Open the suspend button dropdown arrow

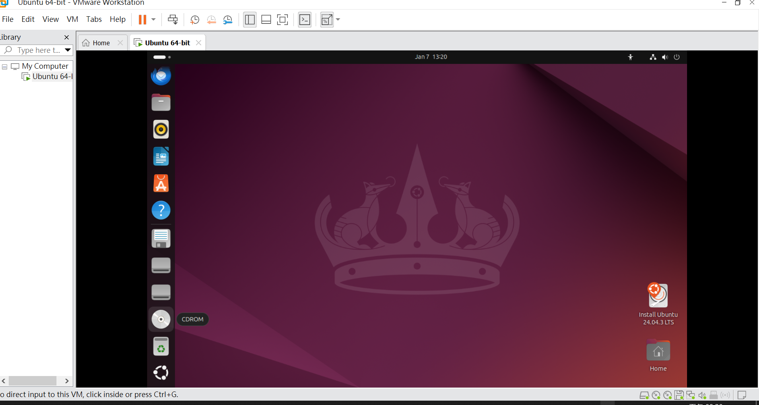click(x=153, y=19)
